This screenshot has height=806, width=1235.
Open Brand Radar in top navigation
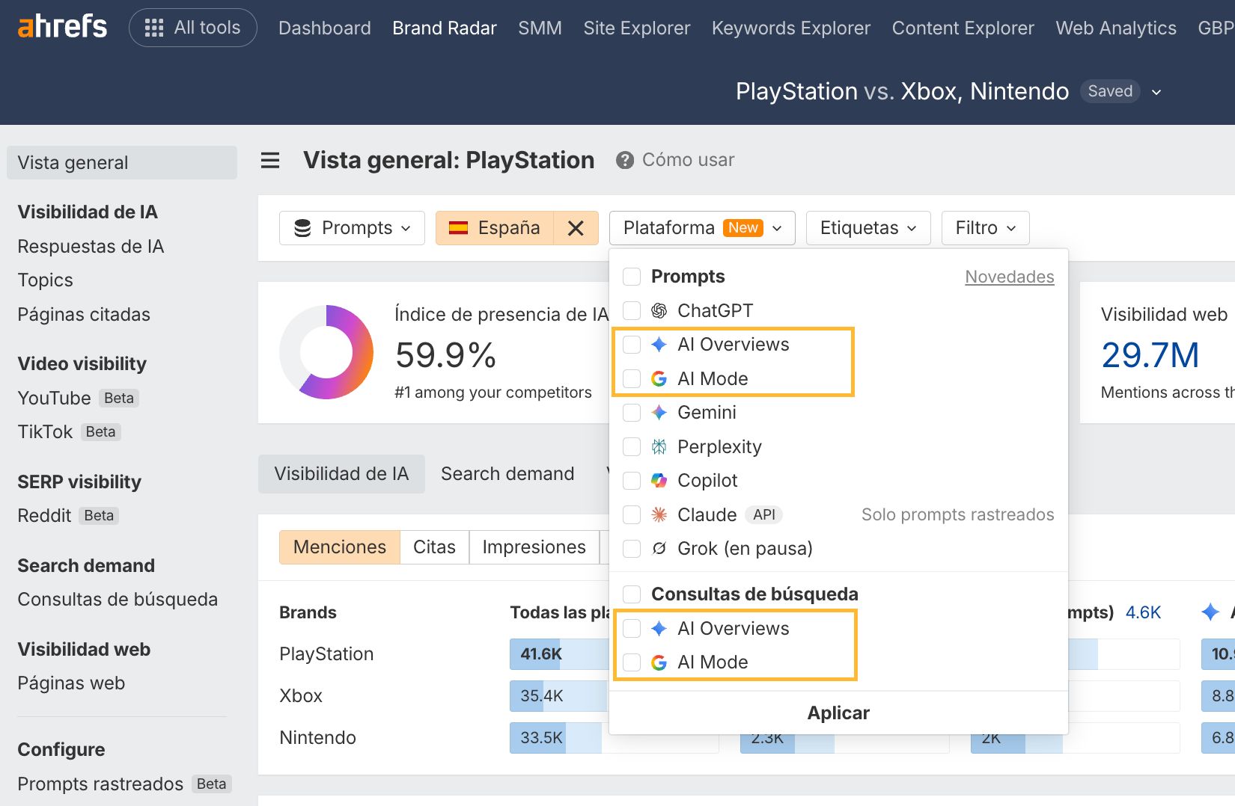tap(445, 28)
